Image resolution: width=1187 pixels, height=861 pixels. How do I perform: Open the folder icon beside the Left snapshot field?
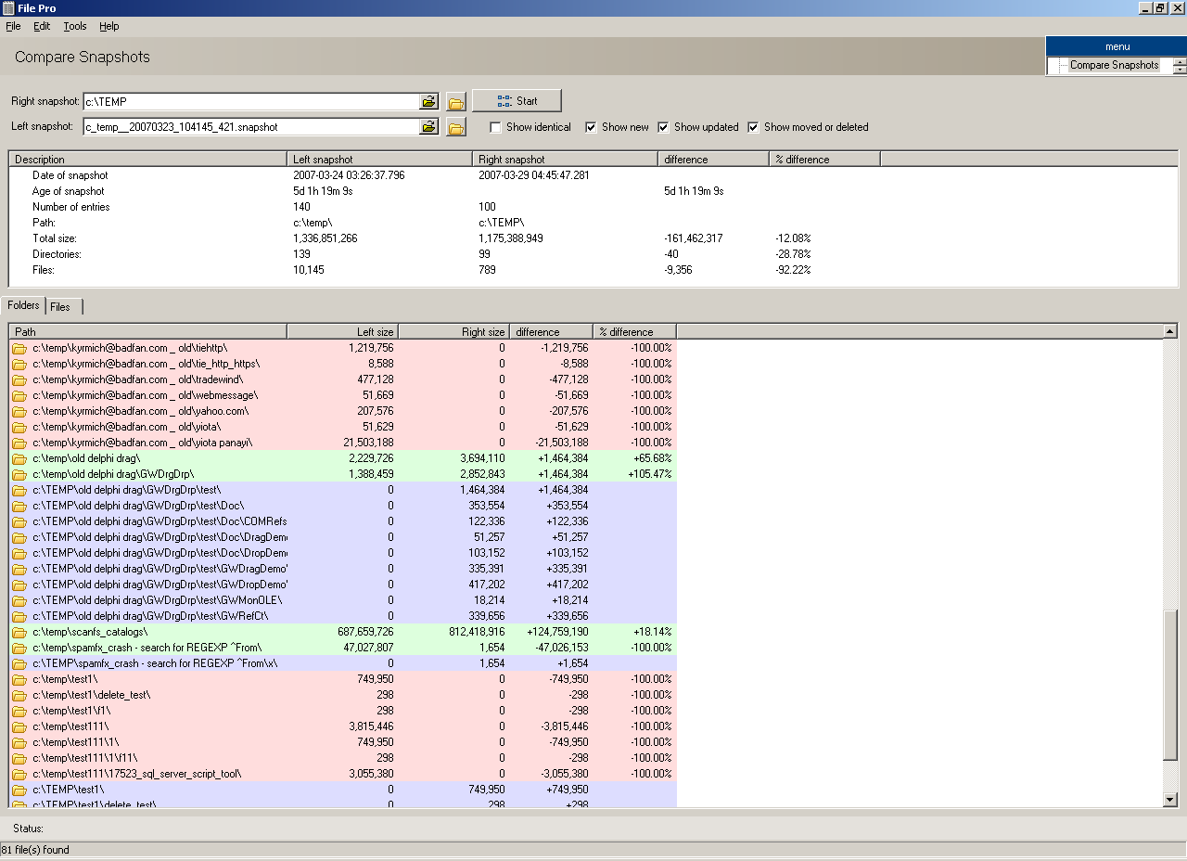point(456,128)
